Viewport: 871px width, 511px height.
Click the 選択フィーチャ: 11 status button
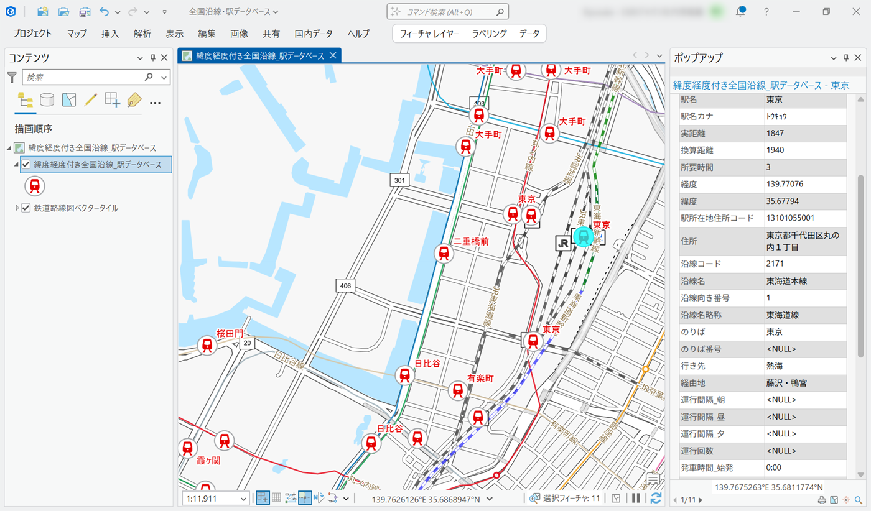(564, 498)
